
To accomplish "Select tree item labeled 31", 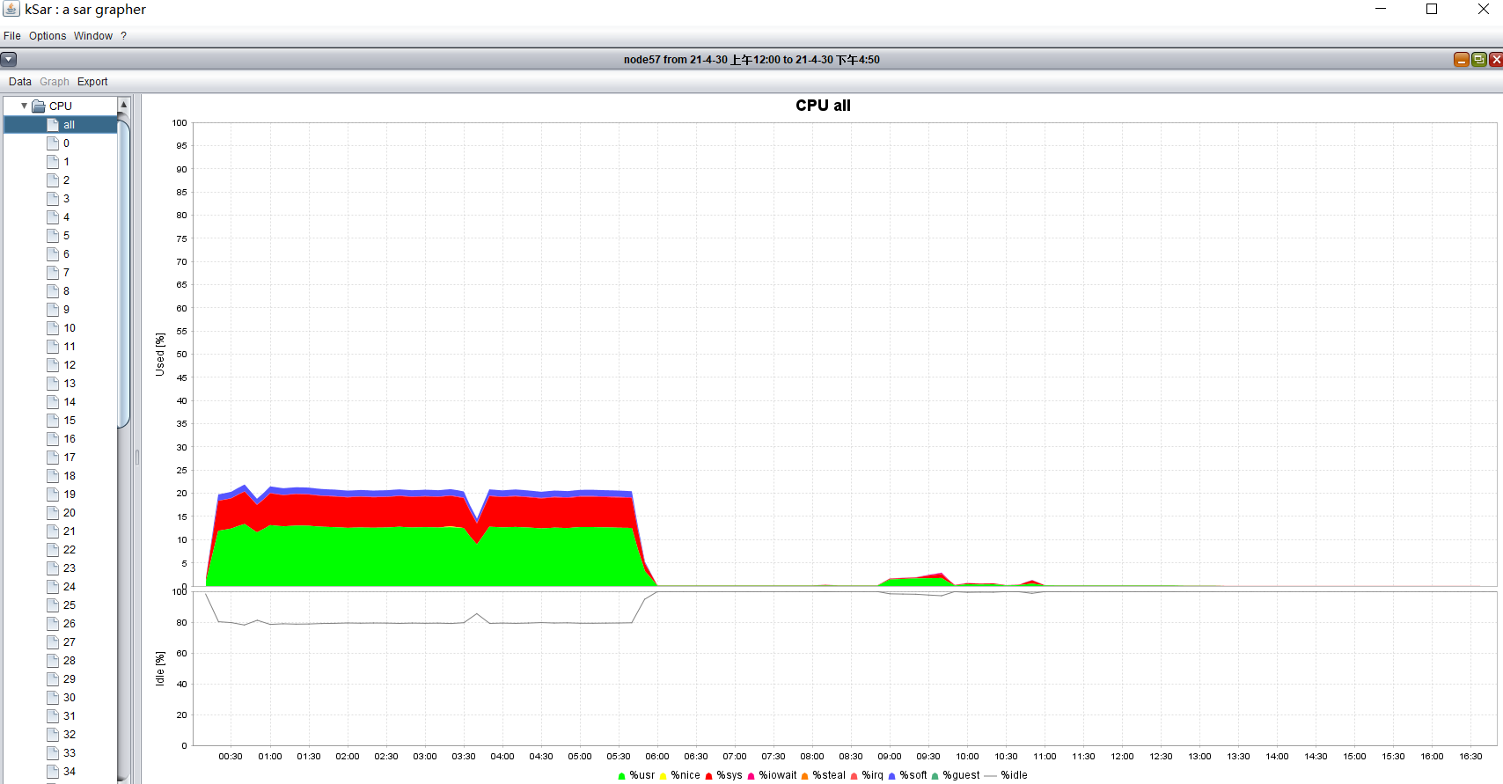I will [x=69, y=715].
